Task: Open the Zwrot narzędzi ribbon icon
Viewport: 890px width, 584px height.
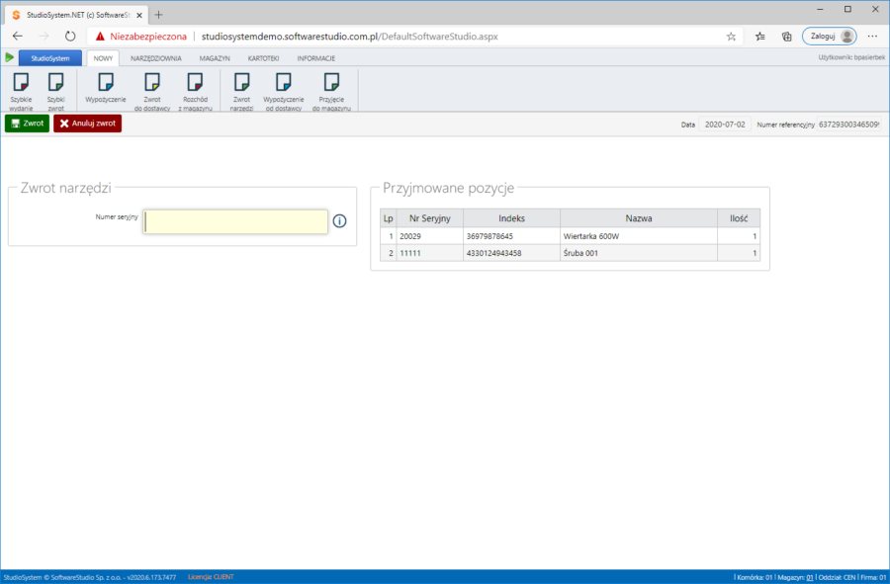Action: (x=242, y=91)
